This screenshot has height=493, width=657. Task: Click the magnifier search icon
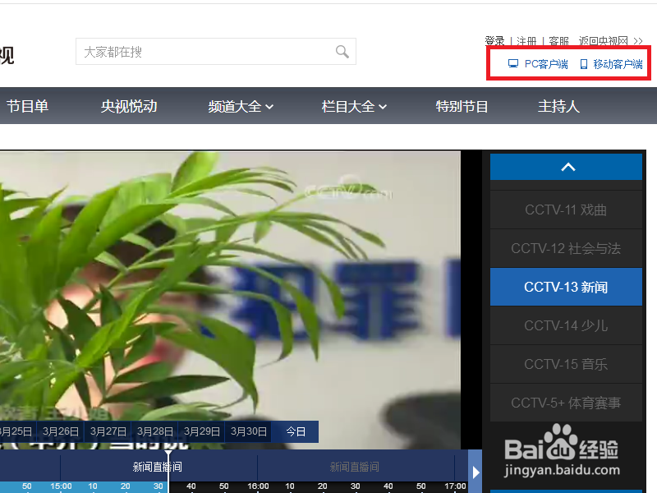point(342,52)
